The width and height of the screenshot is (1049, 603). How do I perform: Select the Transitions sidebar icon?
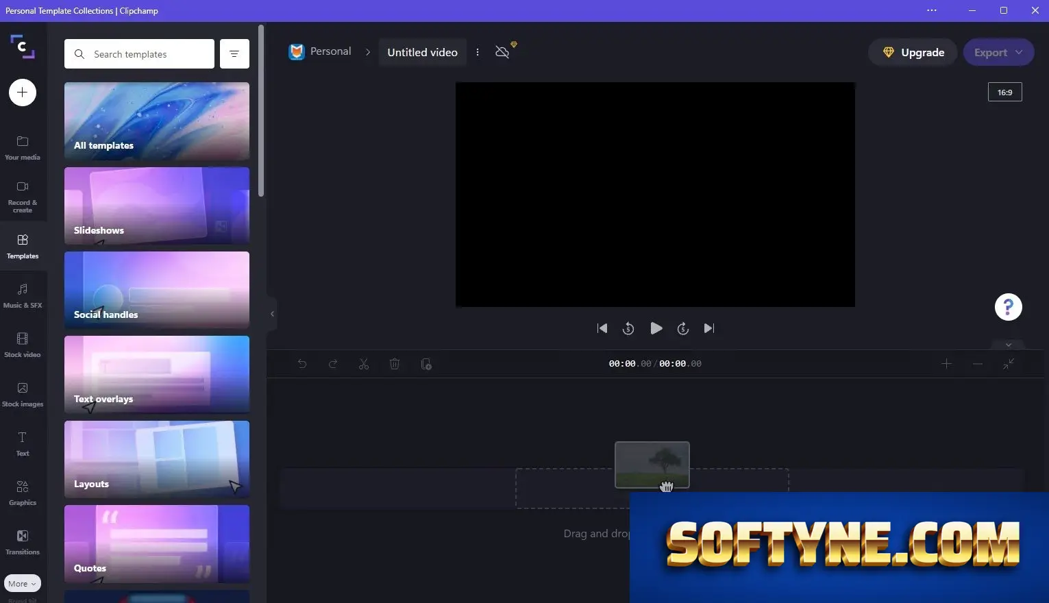tap(23, 542)
